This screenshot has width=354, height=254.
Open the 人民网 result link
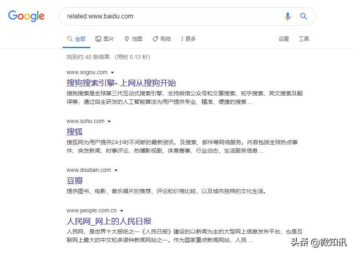[x=108, y=221]
